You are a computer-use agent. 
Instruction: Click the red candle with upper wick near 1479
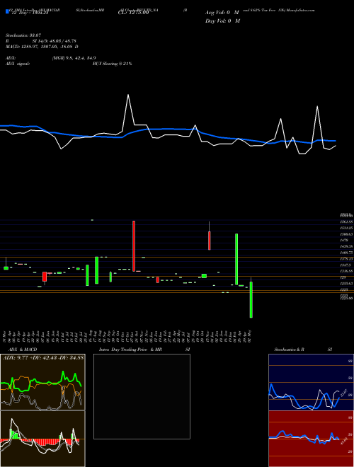210,241
